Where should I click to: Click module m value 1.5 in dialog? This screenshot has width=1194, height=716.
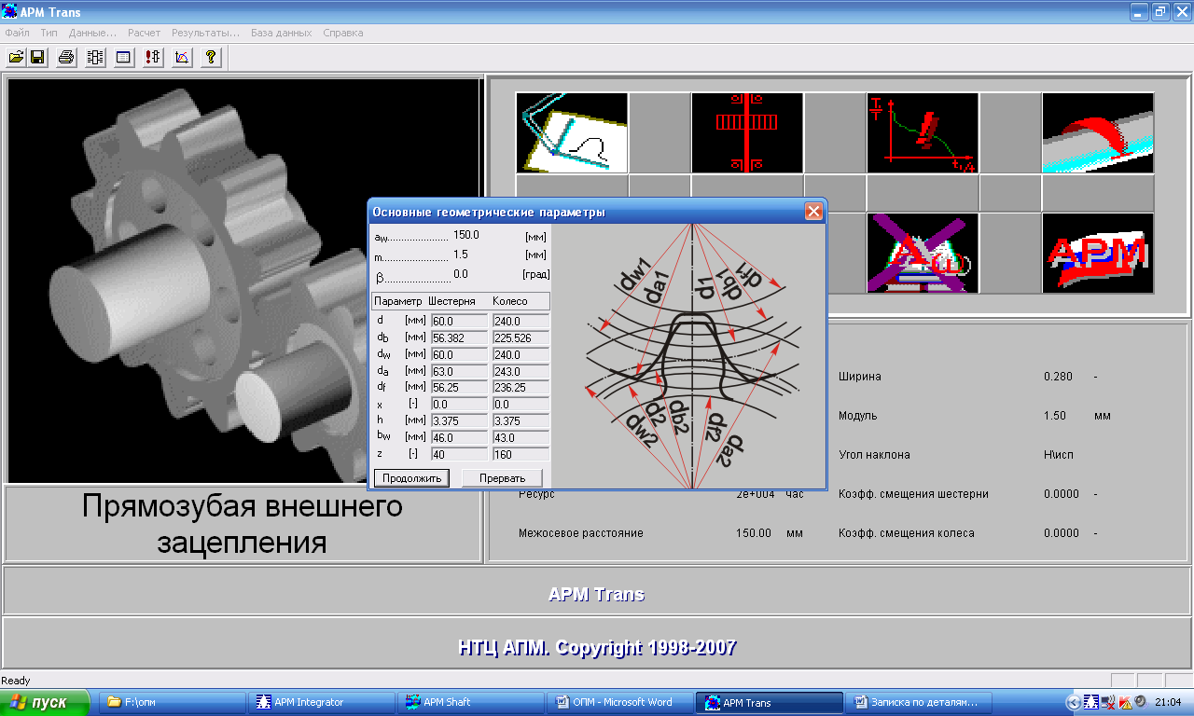[x=461, y=255]
